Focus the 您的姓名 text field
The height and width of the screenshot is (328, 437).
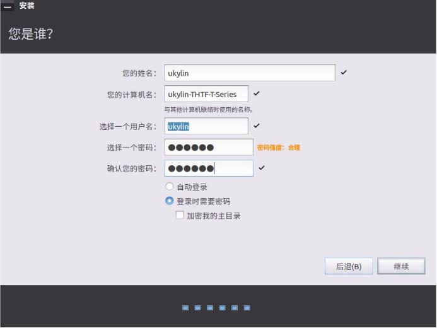(x=249, y=73)
